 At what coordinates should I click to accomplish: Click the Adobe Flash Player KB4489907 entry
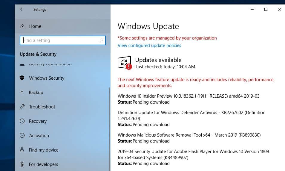click(x=193, y=155)
